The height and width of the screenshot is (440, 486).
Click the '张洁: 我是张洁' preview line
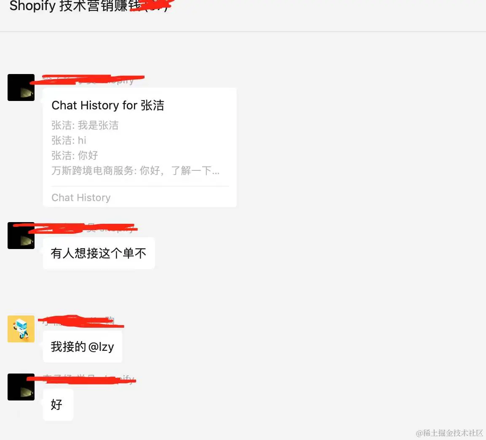[x=85, y=125]
